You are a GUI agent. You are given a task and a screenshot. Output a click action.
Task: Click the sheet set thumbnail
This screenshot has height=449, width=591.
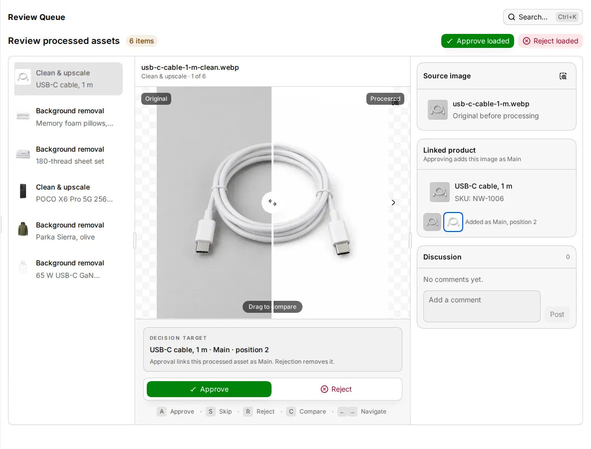click(x=23, y=154)
